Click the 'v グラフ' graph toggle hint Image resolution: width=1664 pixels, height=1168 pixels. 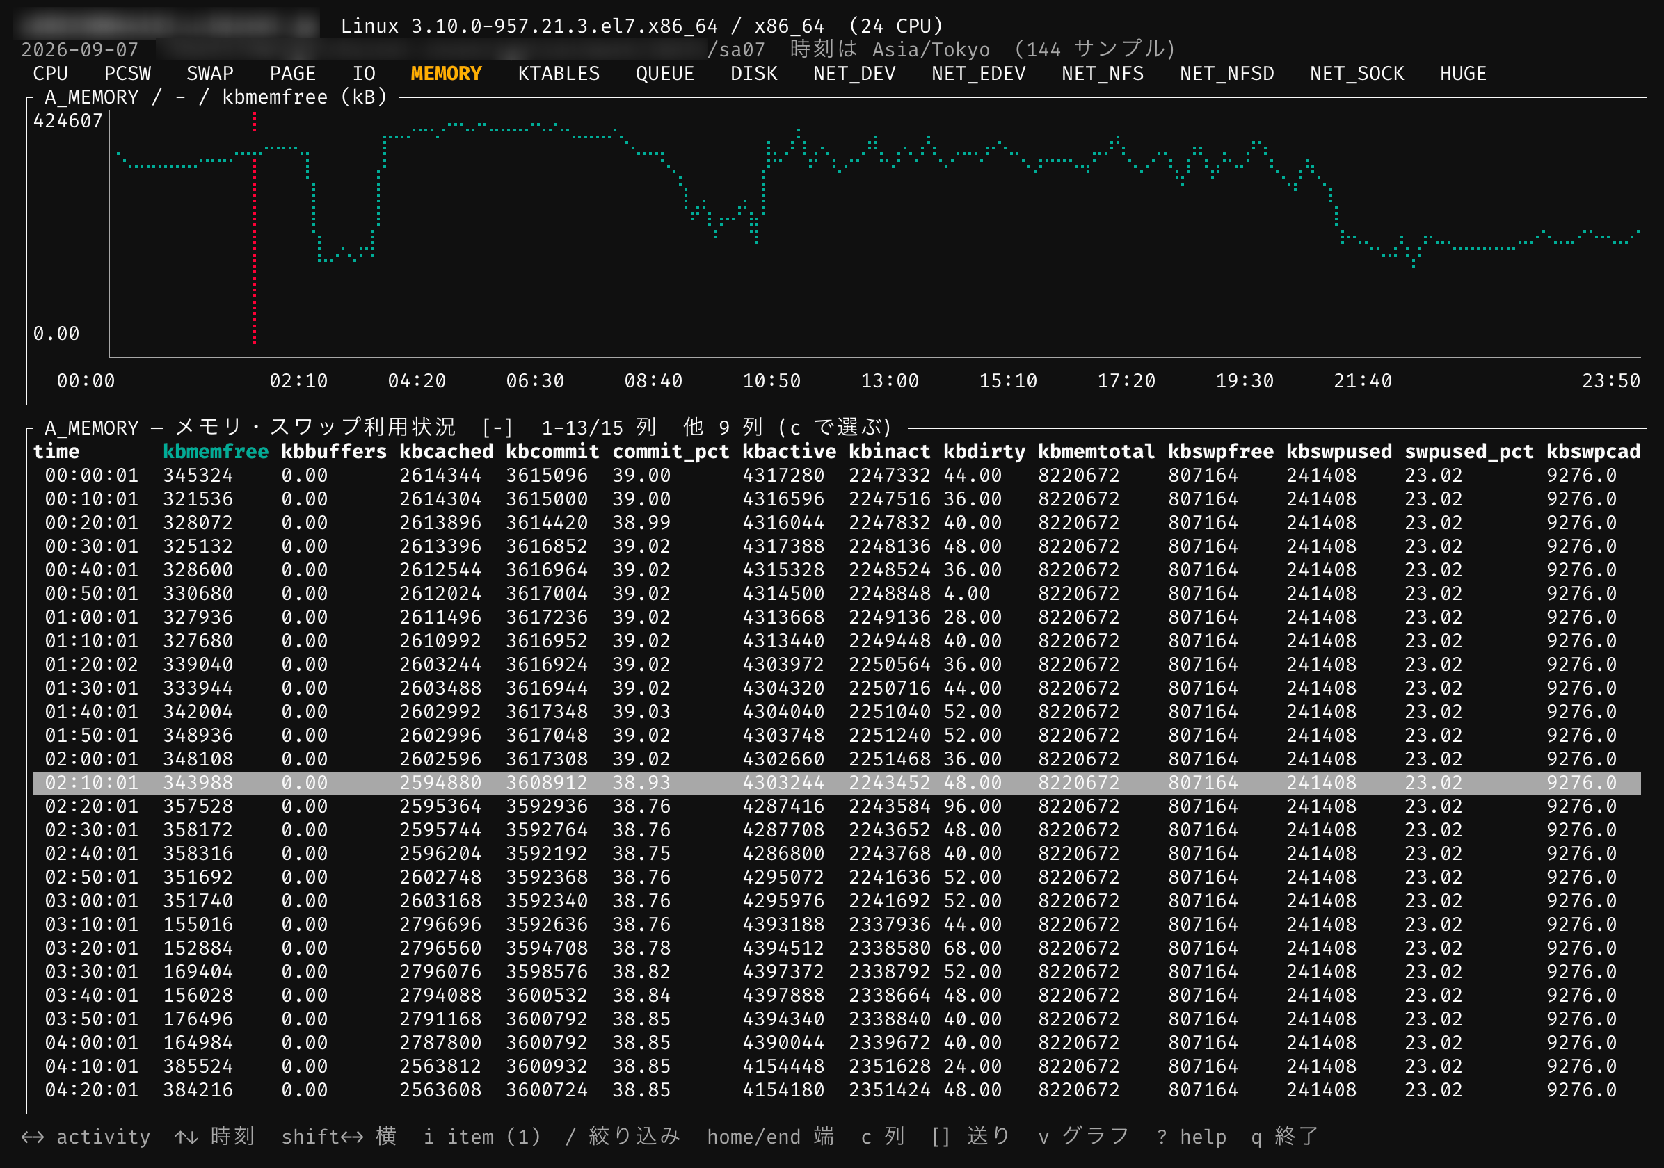point(1084,1137)
